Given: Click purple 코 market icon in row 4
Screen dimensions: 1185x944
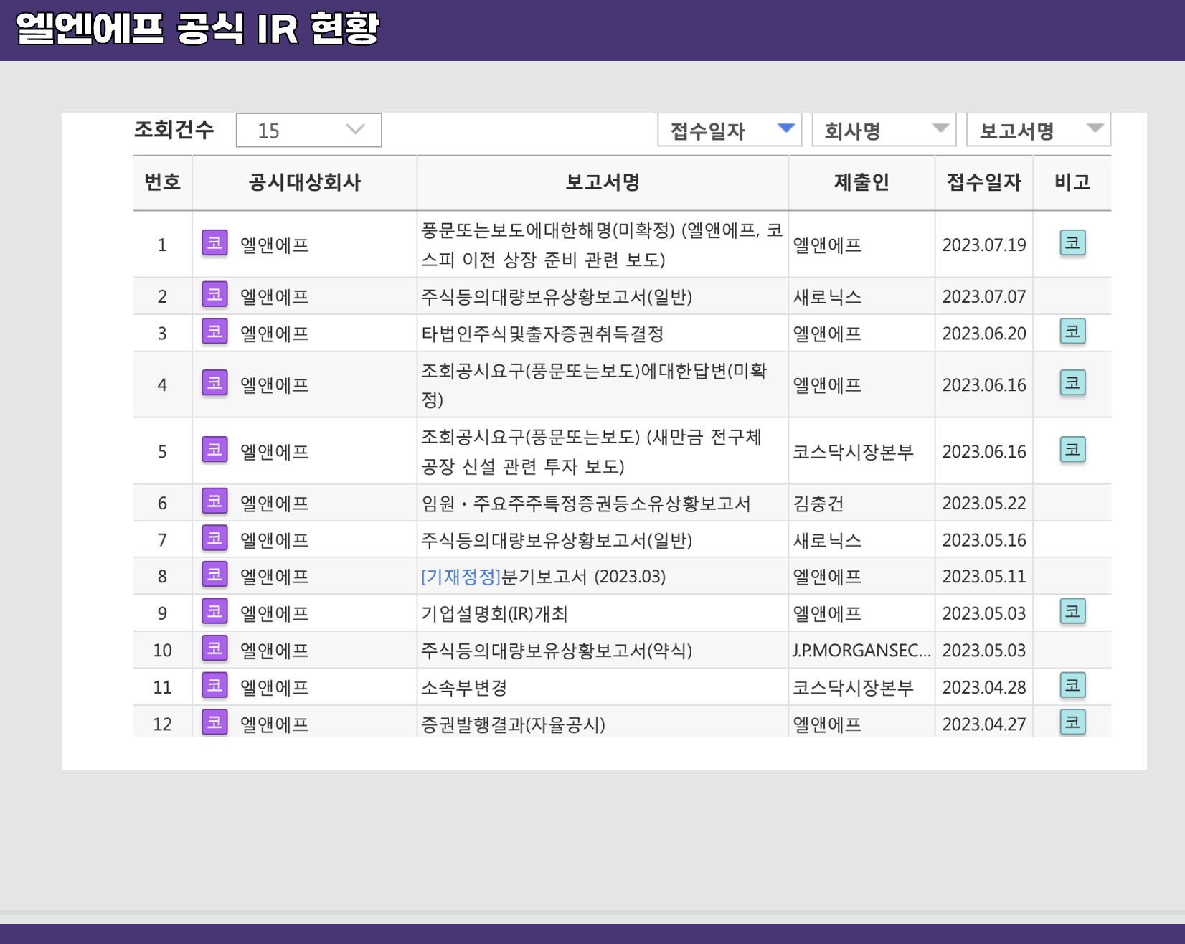Looking at the screenshot, I should tap(214, 383).
